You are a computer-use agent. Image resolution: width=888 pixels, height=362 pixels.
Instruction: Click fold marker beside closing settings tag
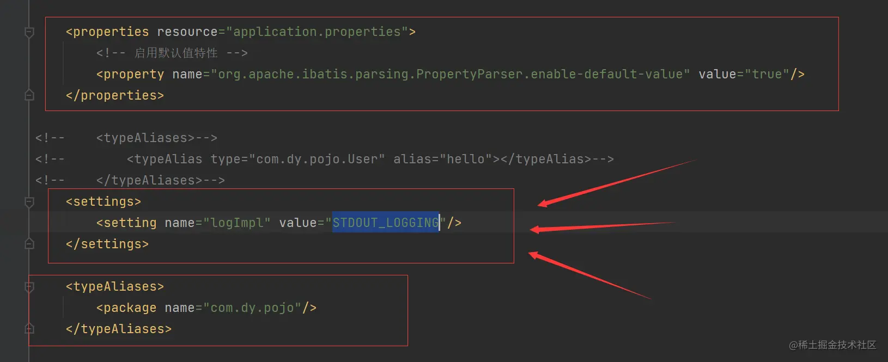pos(29,244)
